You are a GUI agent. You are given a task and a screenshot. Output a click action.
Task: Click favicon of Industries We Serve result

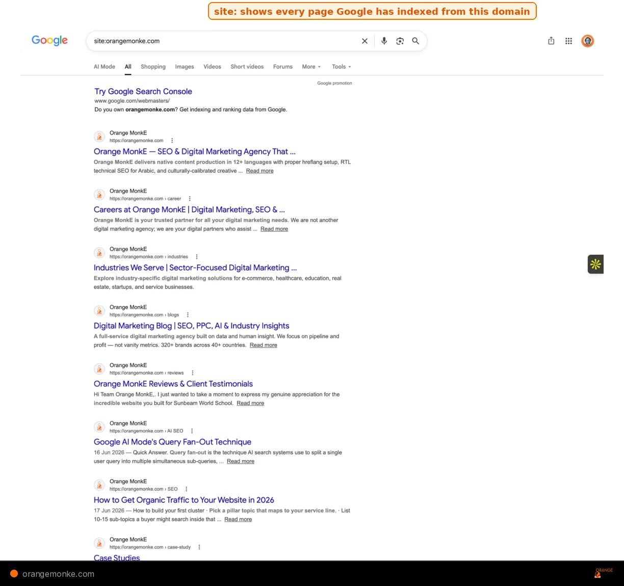point(99,253)
